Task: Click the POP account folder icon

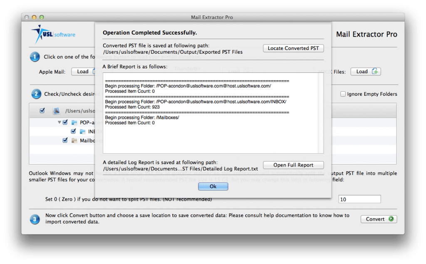Action: pyautogui.click(x=74, y=123)
